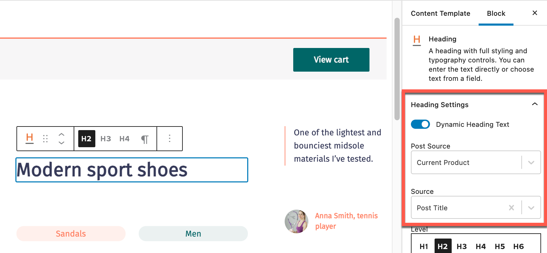Image resolution: width=547 pixels, height=253 pixels.
Task: Convert heading to paragraph with pilcrow icon
Action: click(x=145, y=139)
